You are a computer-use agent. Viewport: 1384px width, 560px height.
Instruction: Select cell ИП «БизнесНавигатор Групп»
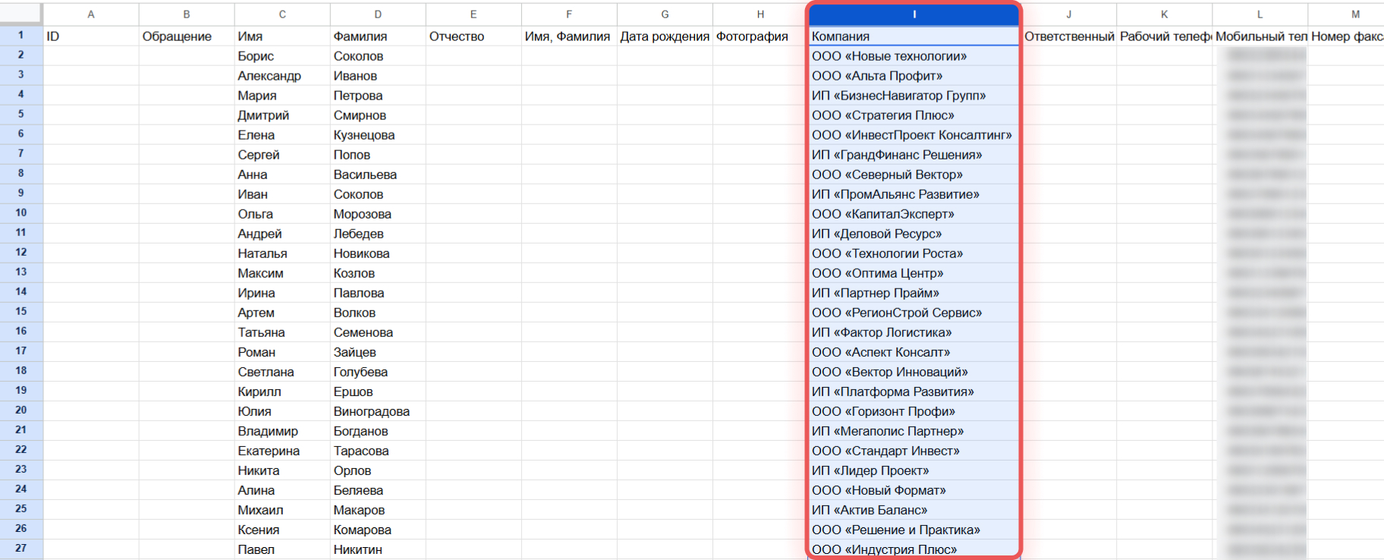(x=914, y=96)
